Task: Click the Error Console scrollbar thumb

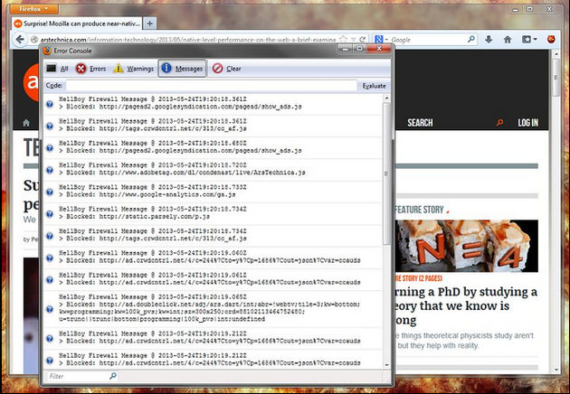Action: coord(386,174)
